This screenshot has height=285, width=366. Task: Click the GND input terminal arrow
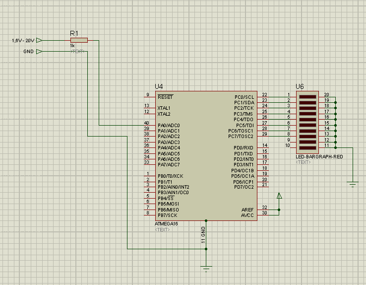pyautogui.click(x=39, y=51)
